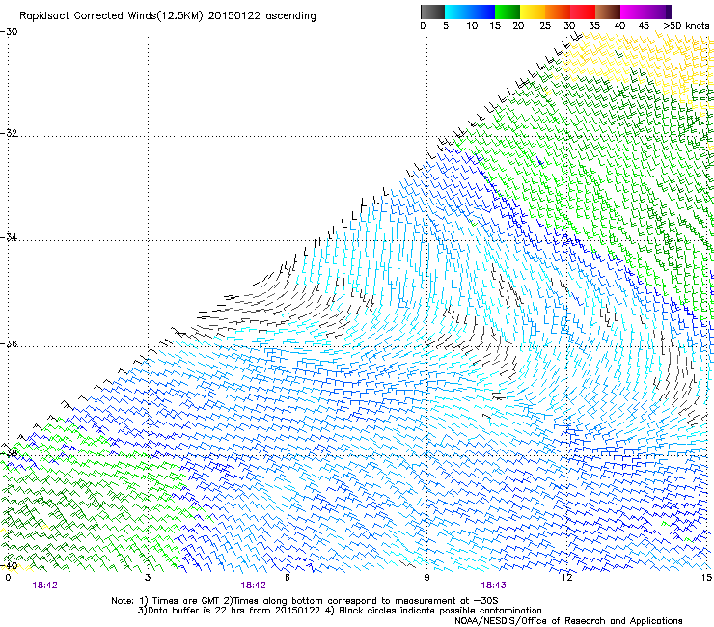714x627 pixels.
Task: Click the second purple 18:42 time label
Action: (x=253, y=586)
